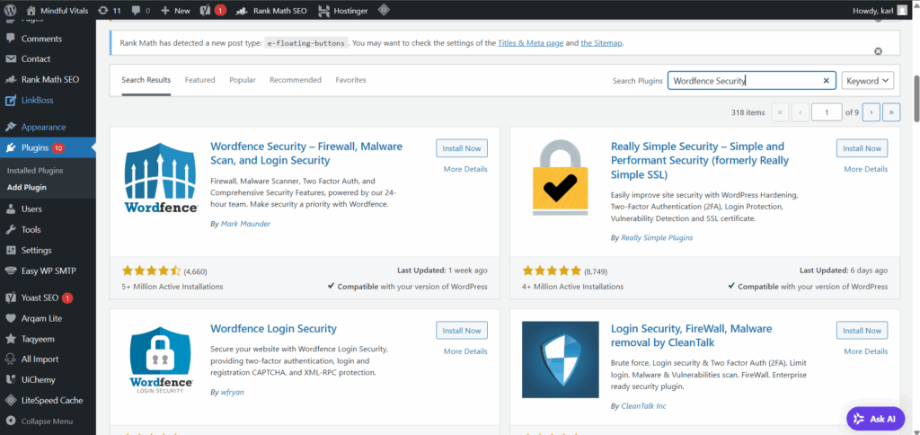Open author link Really Simple Plugins
This screenshot has height=435, width=920.
point(657,238)
